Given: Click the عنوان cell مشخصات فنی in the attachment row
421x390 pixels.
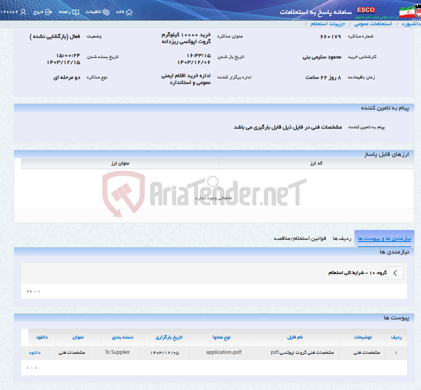Looking at the screenshot, I should (x=72, y=352).
